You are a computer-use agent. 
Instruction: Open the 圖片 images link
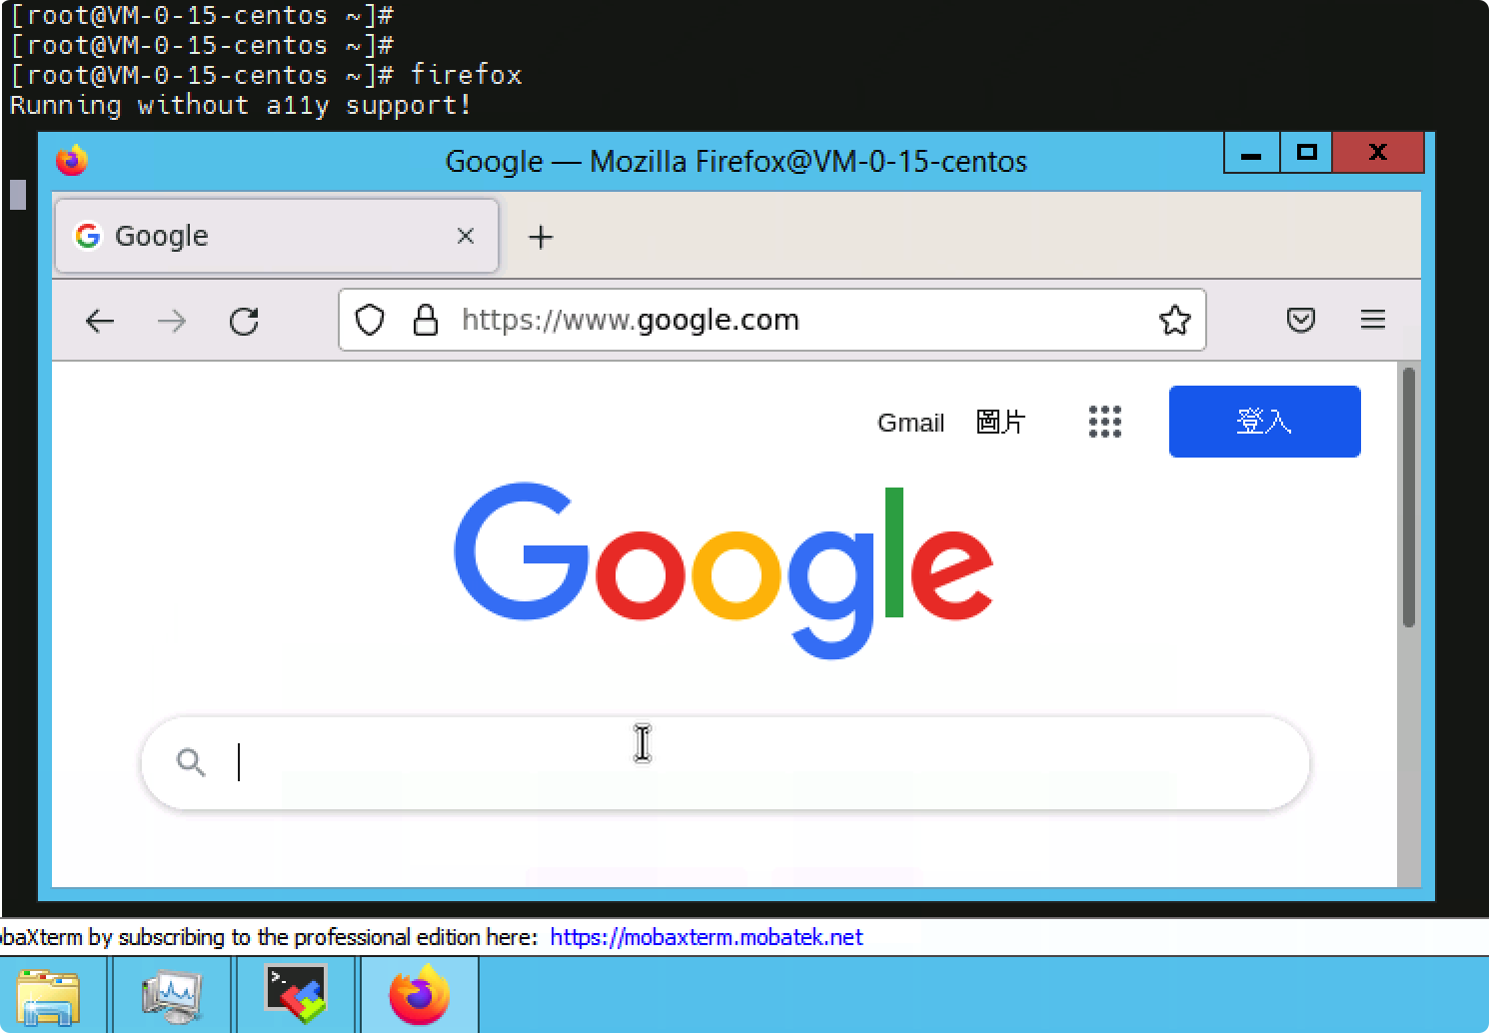(x=1000, y=422)
